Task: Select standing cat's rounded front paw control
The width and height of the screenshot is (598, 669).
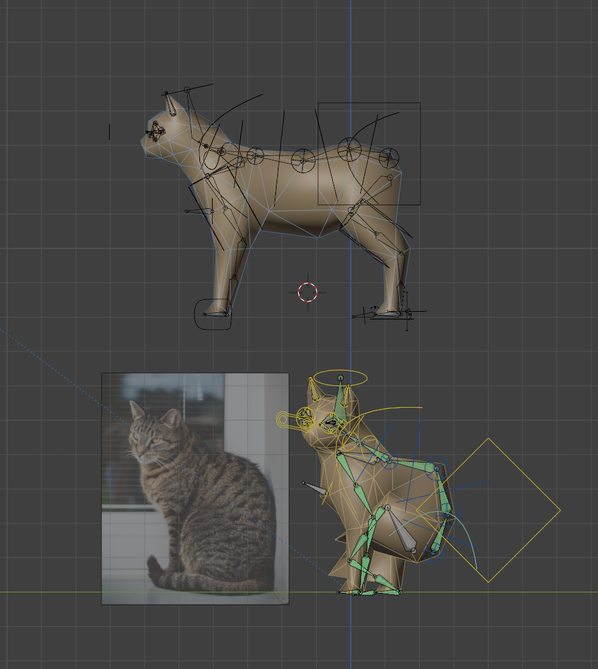Action: click(213, 314)
